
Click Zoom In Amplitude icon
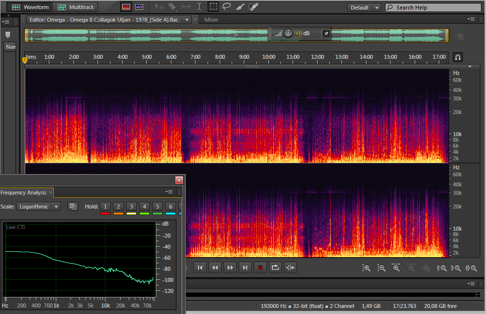coord(366,268)
